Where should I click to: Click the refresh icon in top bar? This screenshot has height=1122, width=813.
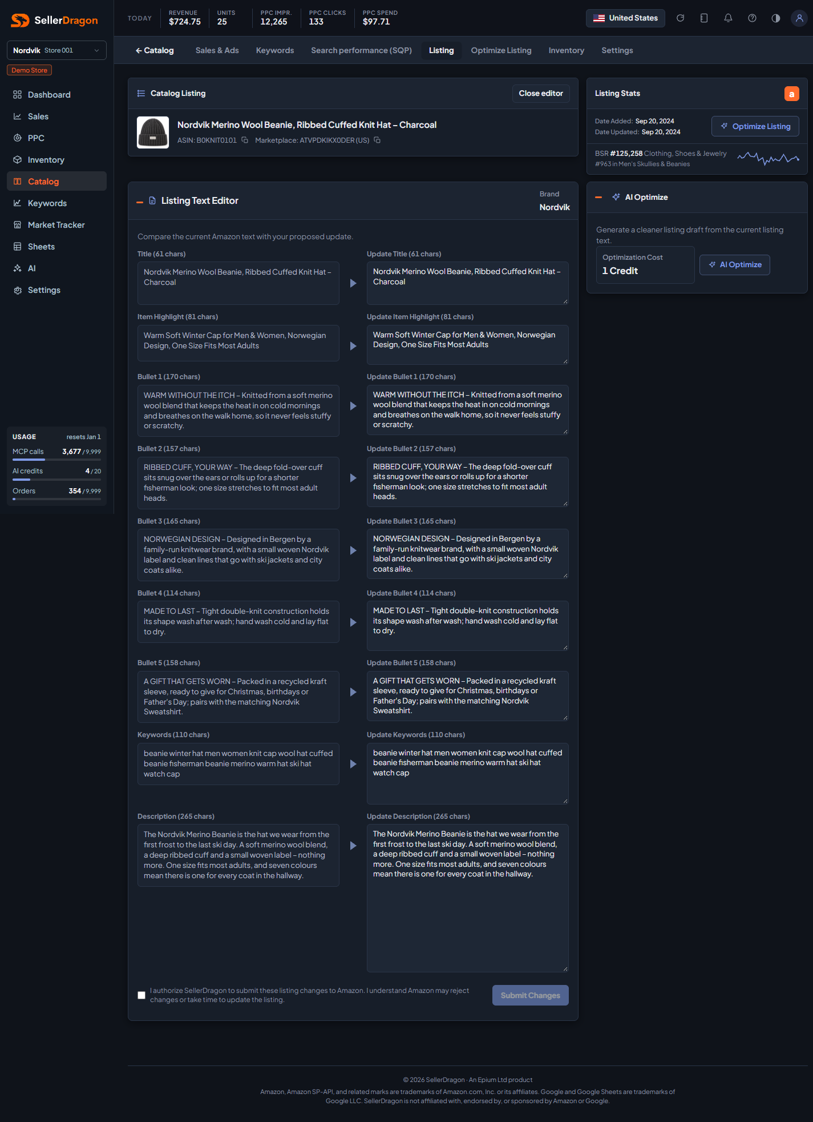pyautogui.click(x=680, y=18)
